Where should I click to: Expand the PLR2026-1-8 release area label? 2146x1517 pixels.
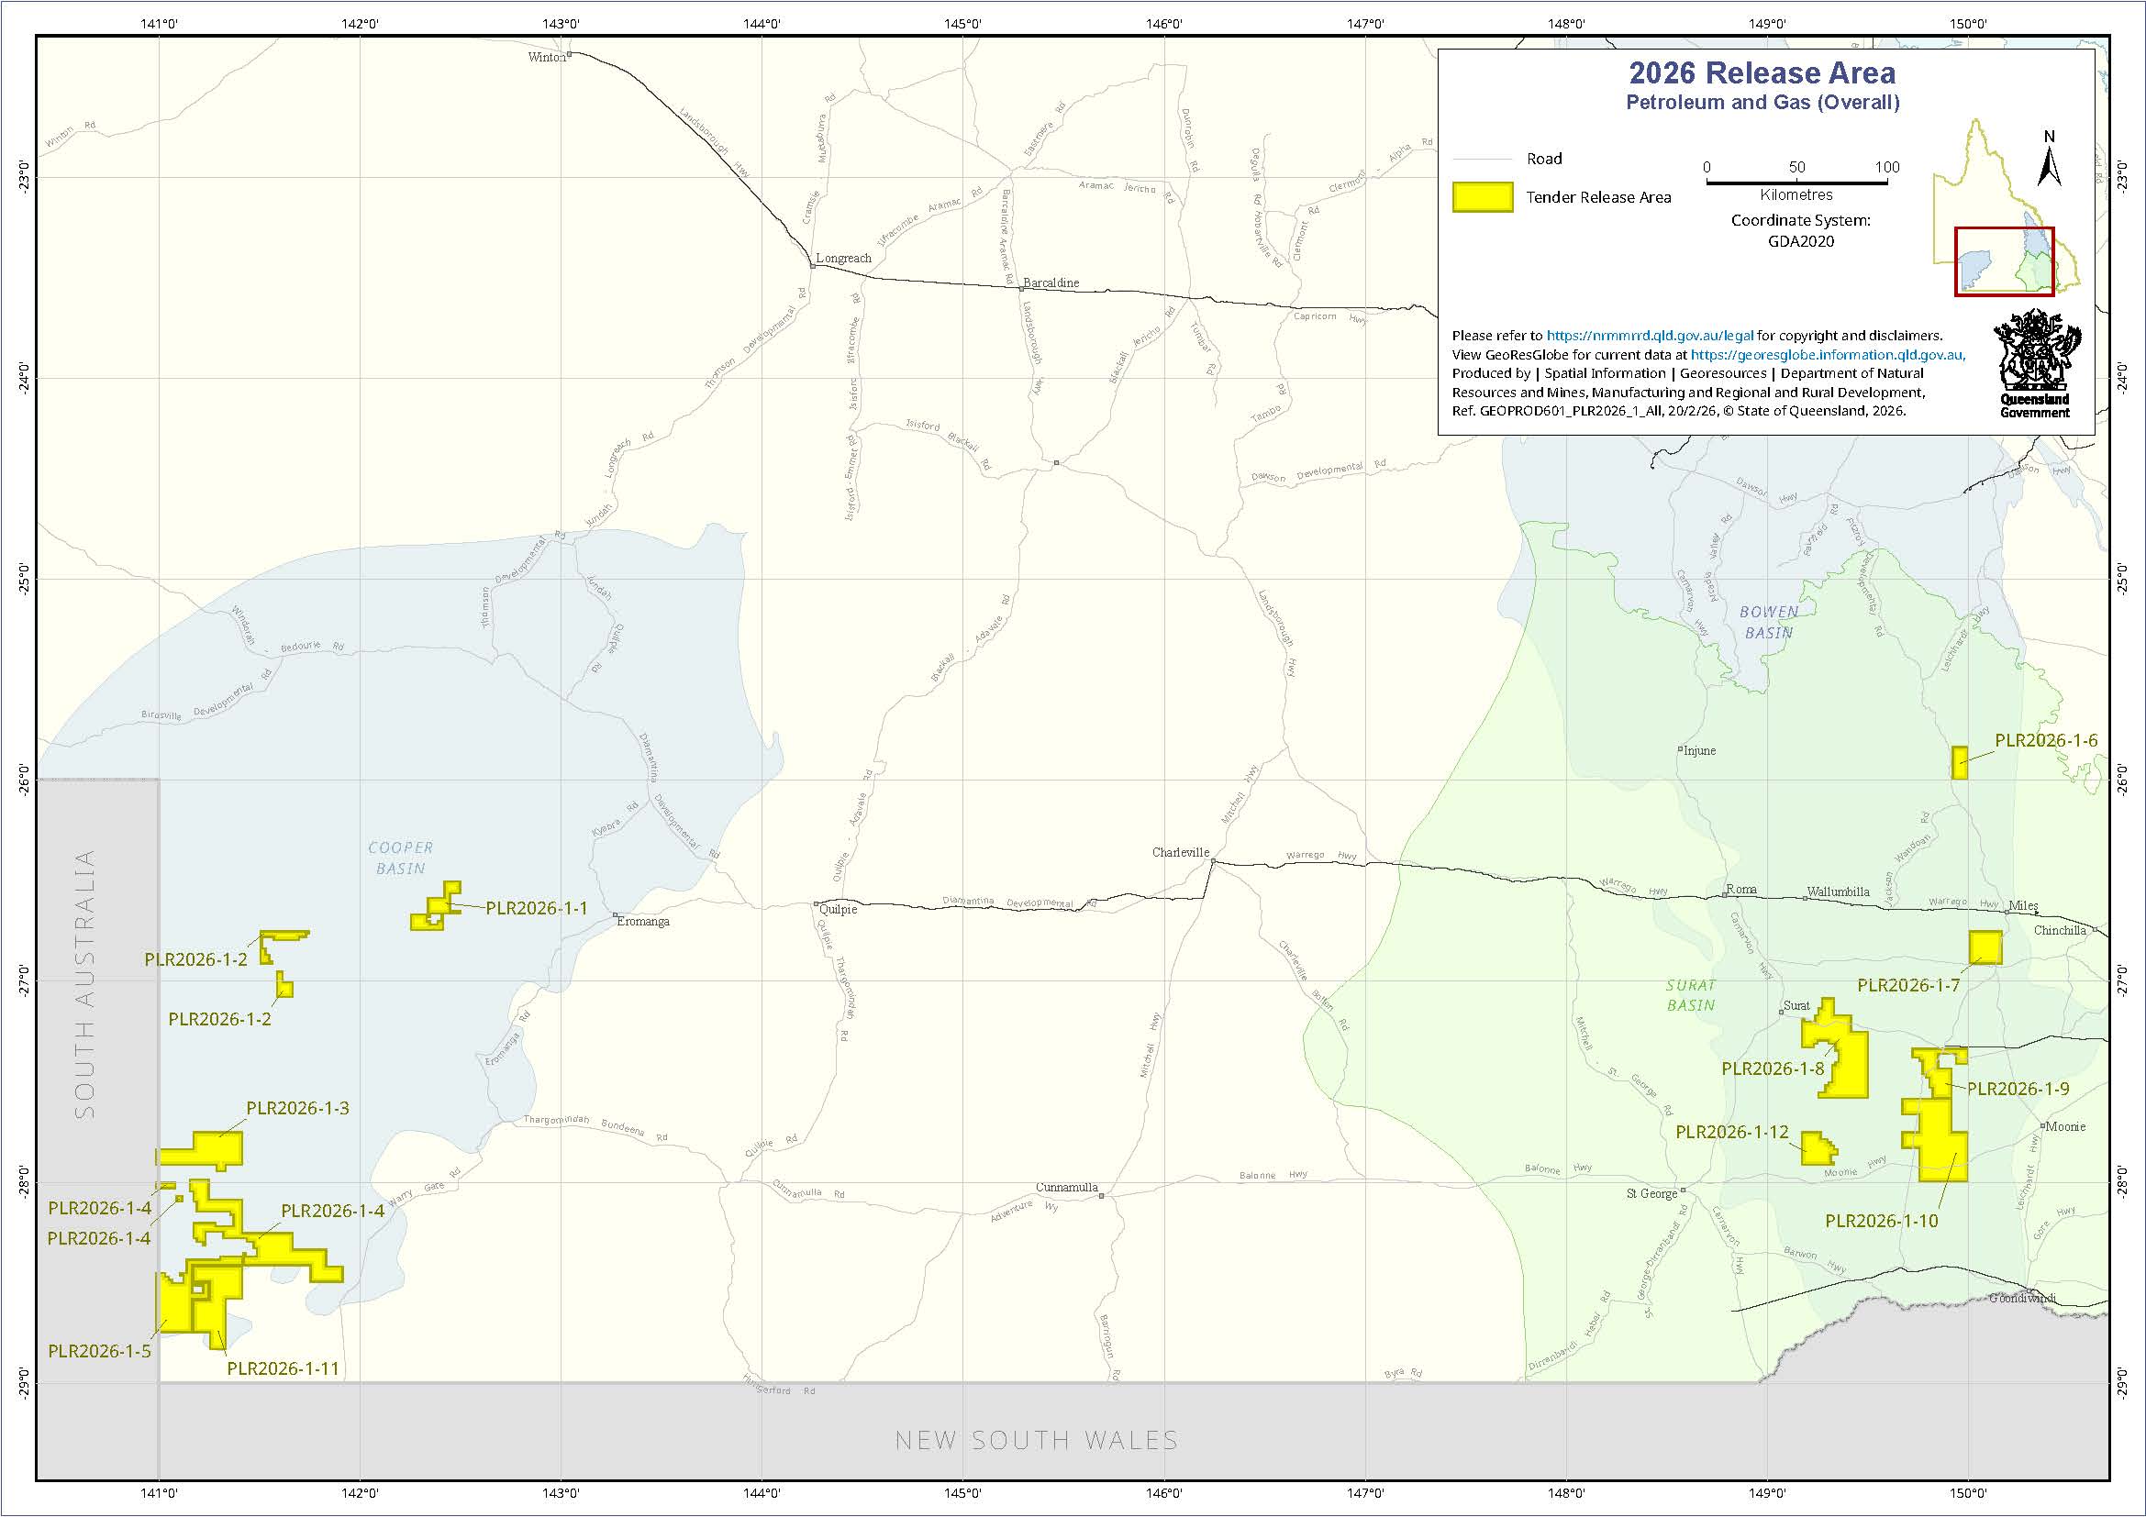tap(1774, 1069)
